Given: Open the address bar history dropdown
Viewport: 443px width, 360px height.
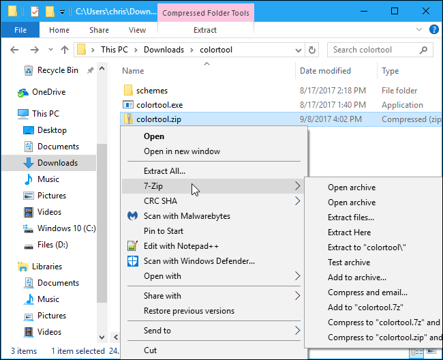Looking at the screenshot, I should click(297, 50).
